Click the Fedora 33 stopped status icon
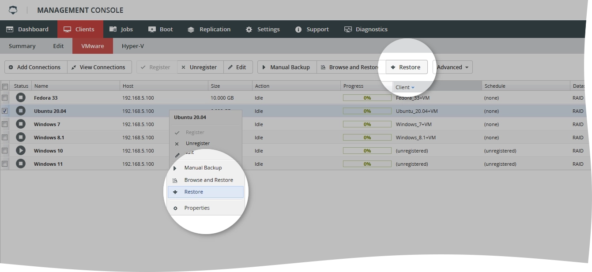 tap(21, 98)
